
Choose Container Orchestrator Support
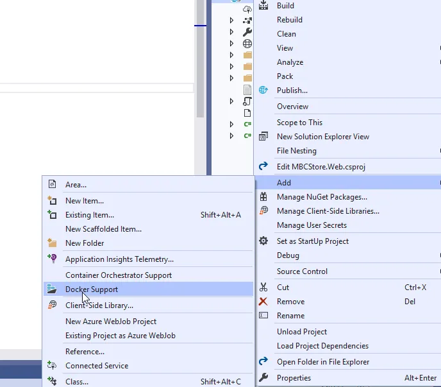tap(148, 275)
